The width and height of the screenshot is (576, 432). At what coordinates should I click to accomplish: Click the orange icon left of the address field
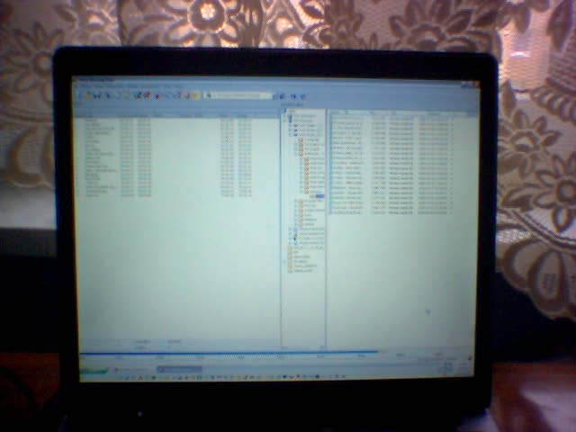[x=196, y=94]
